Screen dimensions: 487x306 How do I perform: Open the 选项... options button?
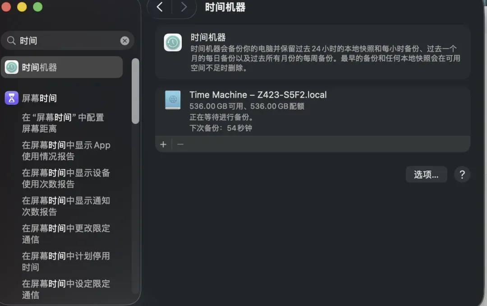[426, 175]
